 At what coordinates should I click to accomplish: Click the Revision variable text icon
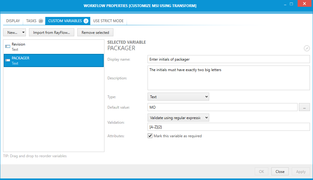point(8,46)
